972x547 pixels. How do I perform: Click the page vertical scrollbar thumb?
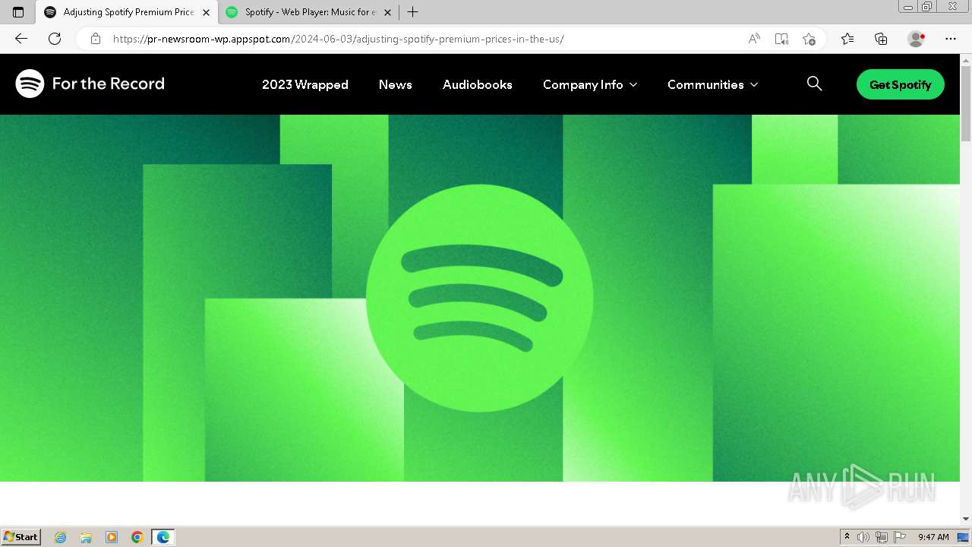click(x=966, y=103)
